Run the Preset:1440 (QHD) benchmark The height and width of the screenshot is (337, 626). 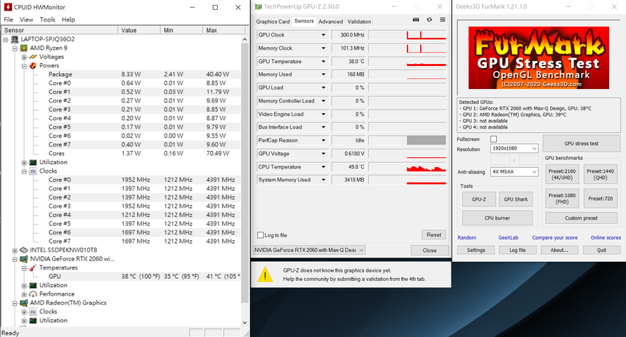tap(600, 174)
